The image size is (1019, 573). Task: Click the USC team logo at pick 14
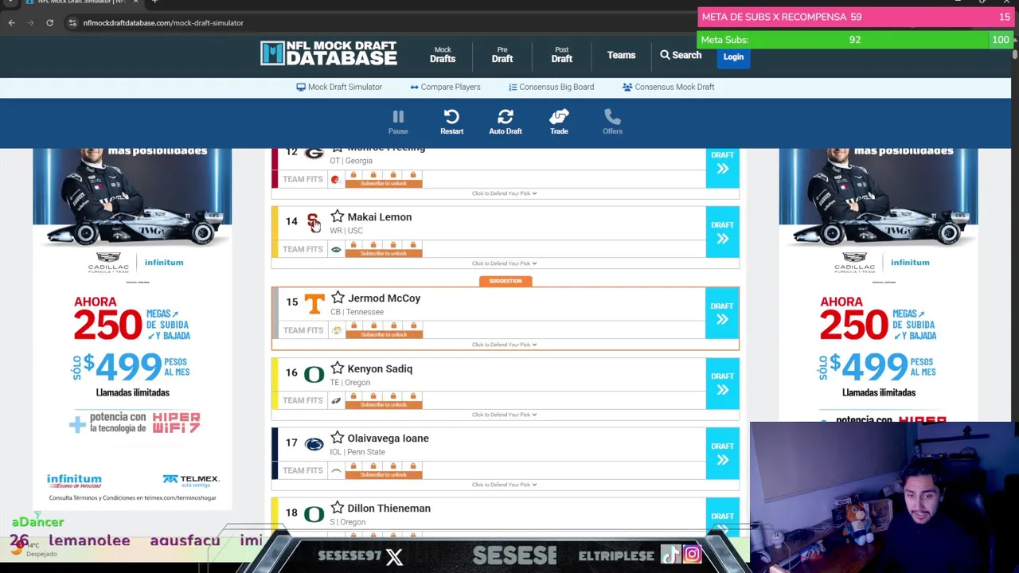(314, 221)
